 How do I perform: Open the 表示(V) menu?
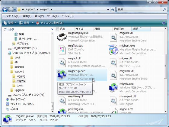pos(39,16)
